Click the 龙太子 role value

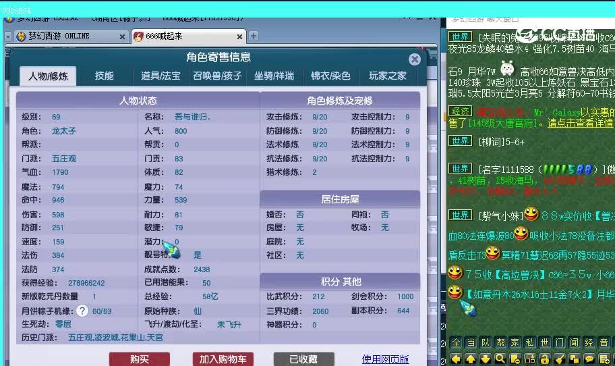64,131
